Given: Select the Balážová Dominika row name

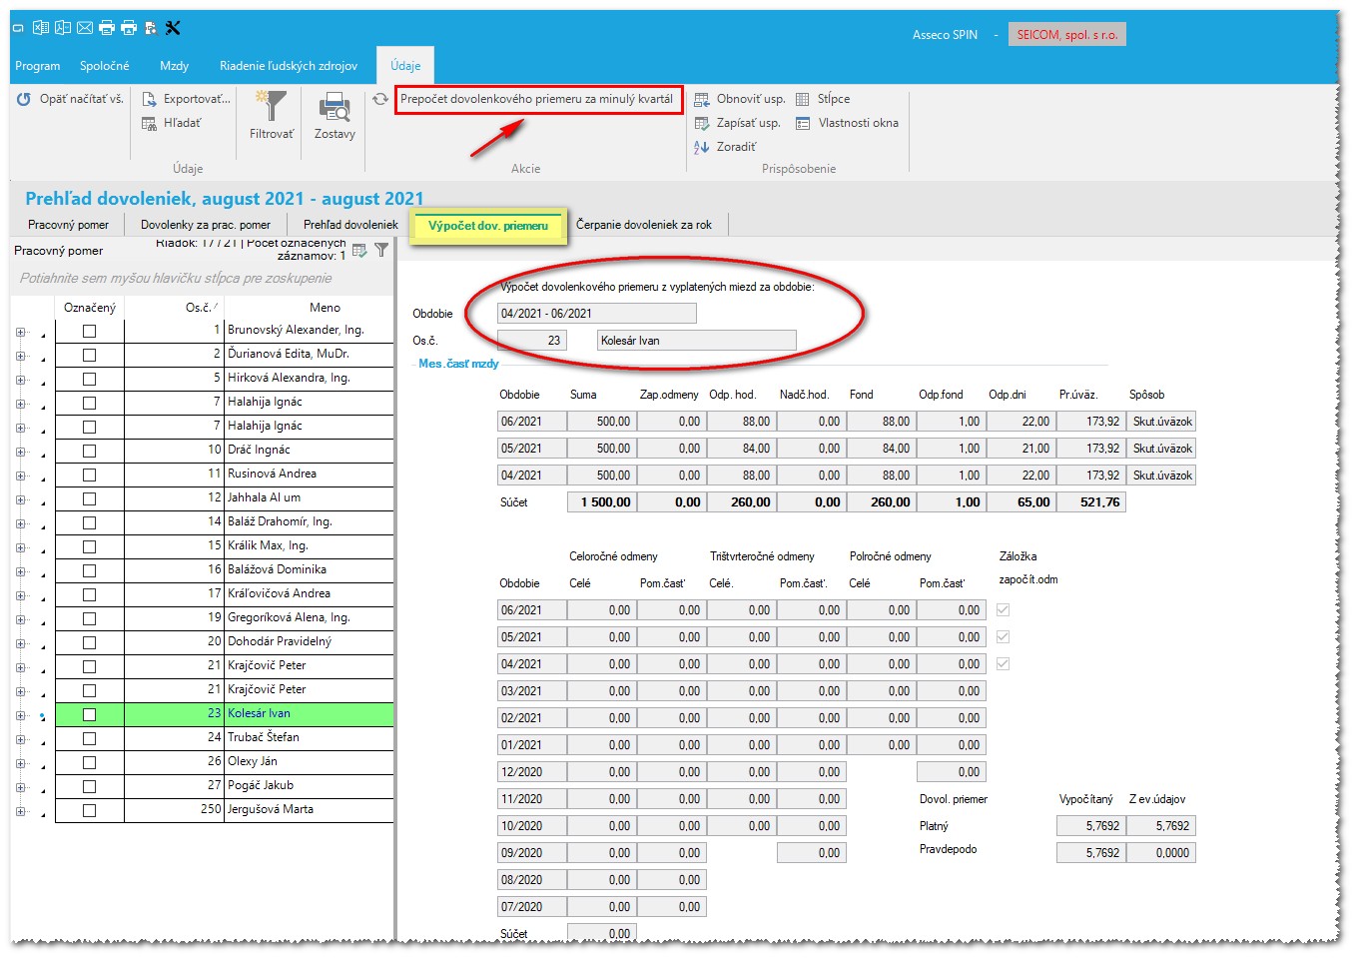Looking at the screenshot, I should 277,569.
